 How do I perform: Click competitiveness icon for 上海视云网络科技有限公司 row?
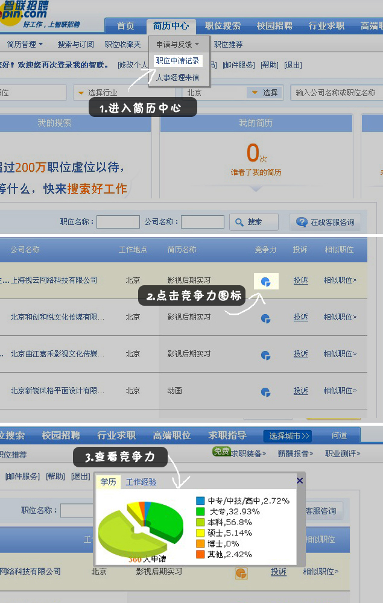265,282
